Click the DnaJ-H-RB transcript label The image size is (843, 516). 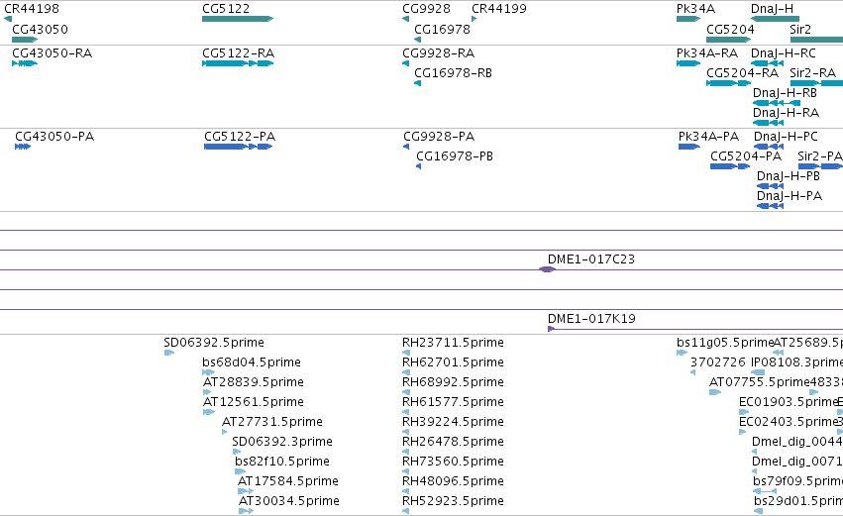click(785, 93)
